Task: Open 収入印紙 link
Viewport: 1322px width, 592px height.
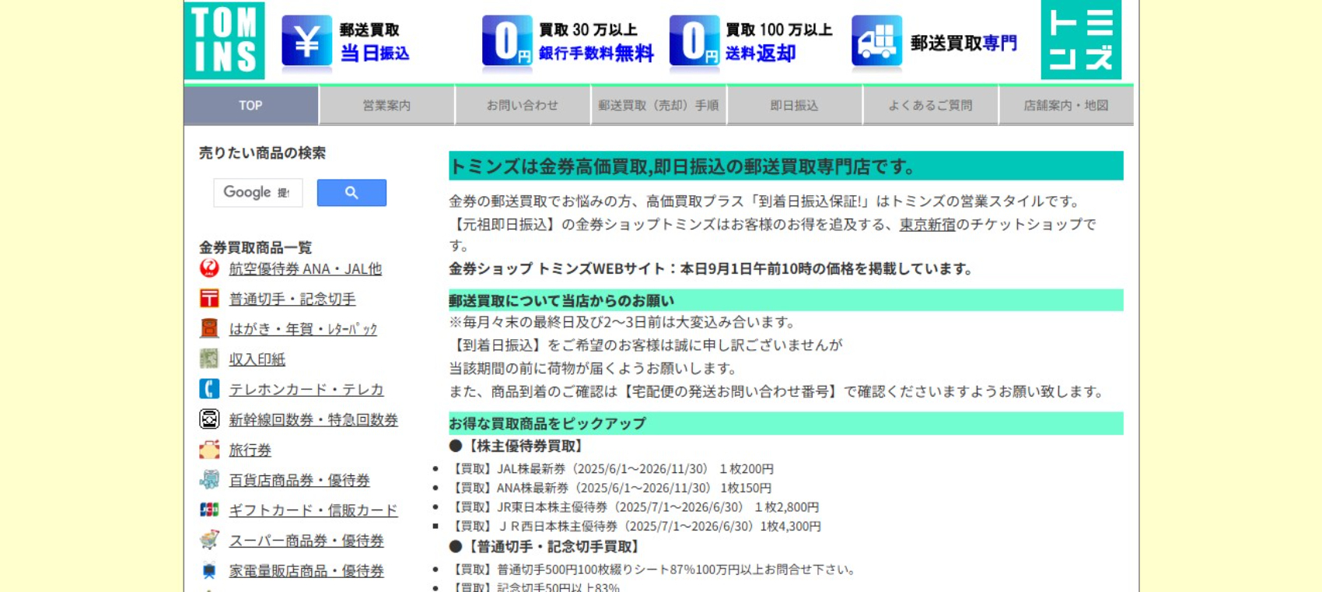Action: 257,359
